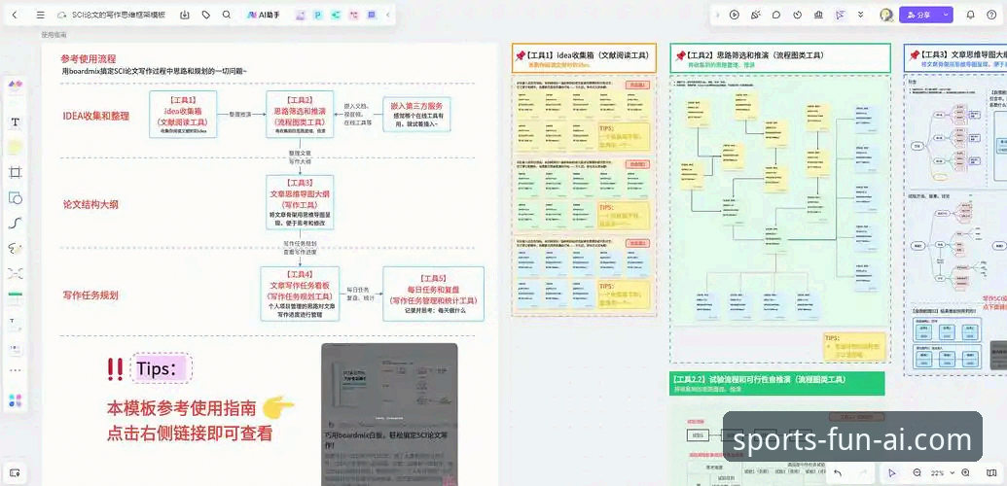This screenshot has width=1007, height=486.
Task: Open the notifications bell
Action: (970, 15)
